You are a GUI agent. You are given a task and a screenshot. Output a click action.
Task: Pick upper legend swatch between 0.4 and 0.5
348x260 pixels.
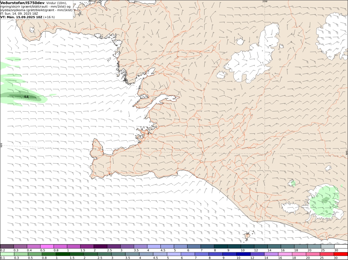(x=34, y=246)
